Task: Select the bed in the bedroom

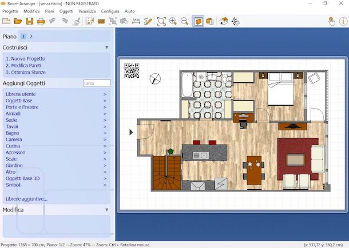Action: click(x=281, y=89)
